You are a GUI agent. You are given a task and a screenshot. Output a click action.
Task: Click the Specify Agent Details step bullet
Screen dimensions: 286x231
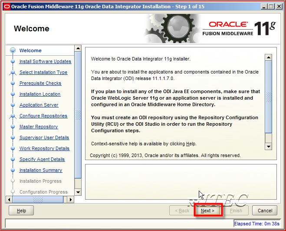13,159
